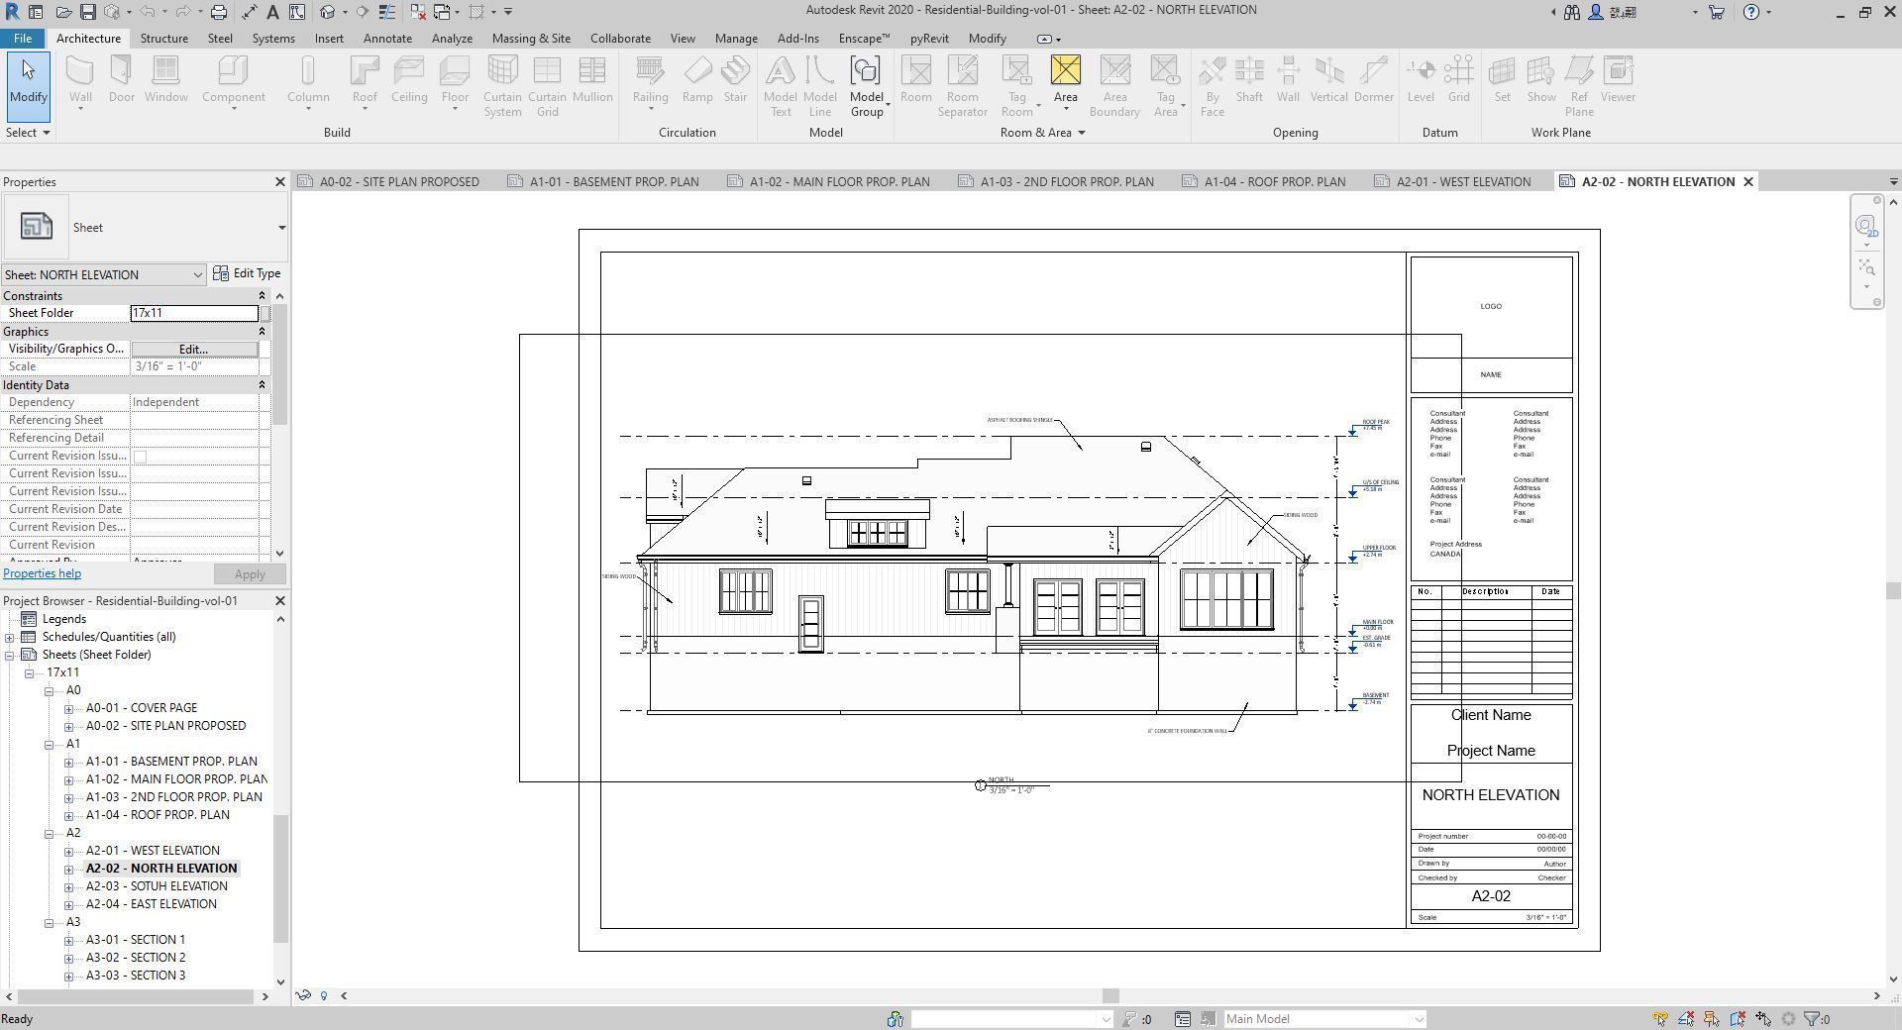Select the Dormer opening tool
This screenshot has width=1902, height=1030.
click(x=1374, y=79)
